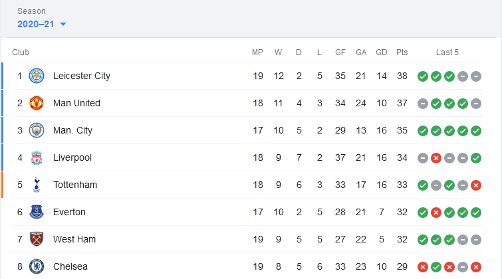
Task: Click Man. City's most recent win icon
Action: click(x=476, y=131)
